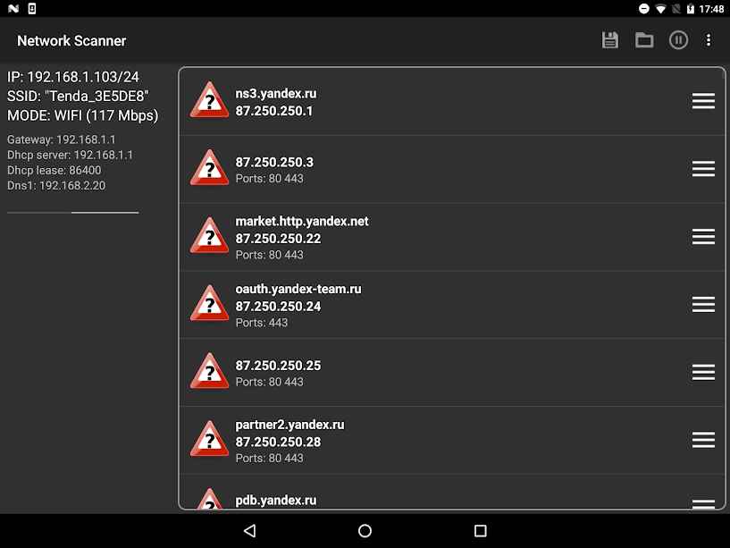Click warning icon of market.http.yandex.net
Screen dimensions: 730x548
[x=209, y=235]
